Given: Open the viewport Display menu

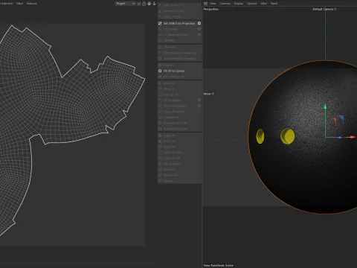Looking at the screenshot, I should click(x=239, y=4).
